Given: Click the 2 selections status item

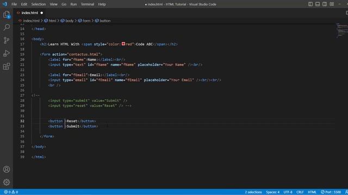Looking at the screenshot, I should click(253, 192).
